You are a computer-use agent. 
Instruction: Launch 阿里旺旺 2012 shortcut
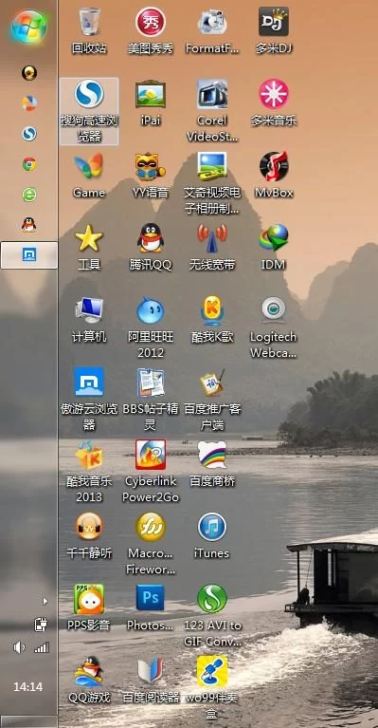coord(150,327)
